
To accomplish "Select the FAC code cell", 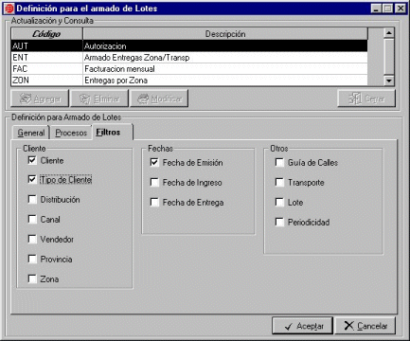I will point(46,69).
